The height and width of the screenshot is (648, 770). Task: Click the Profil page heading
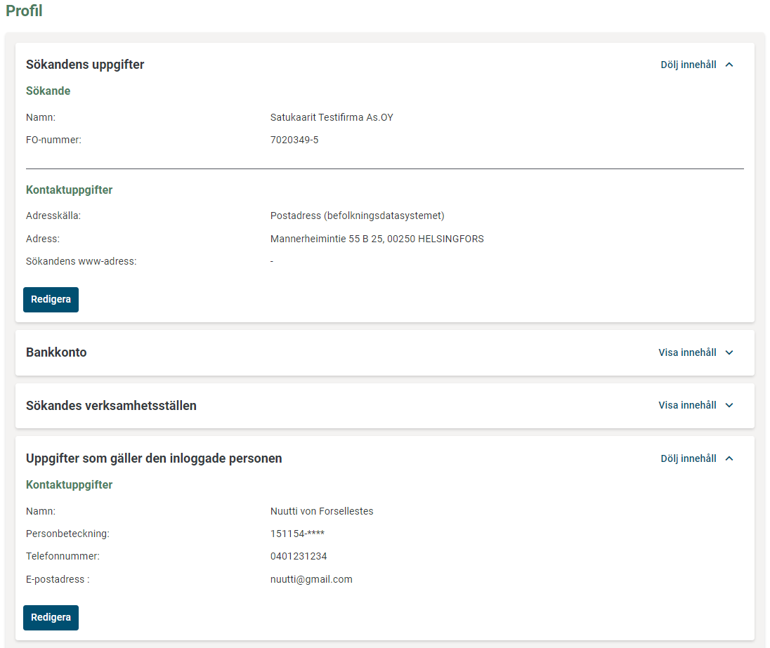[24, 11]
